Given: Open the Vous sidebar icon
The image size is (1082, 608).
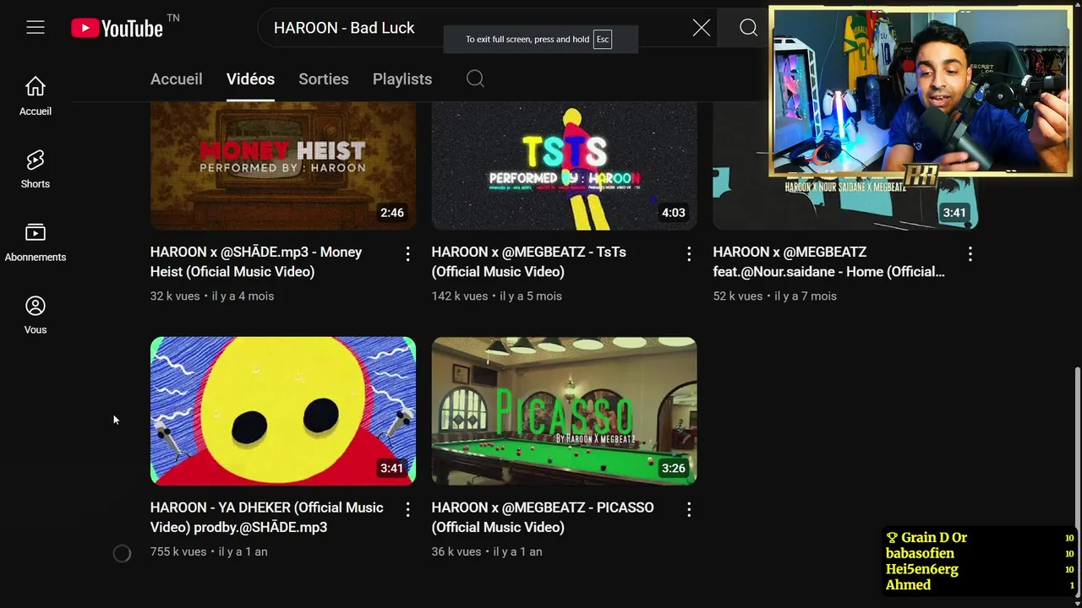Looking at the screenshot, I should pos(36,315).
